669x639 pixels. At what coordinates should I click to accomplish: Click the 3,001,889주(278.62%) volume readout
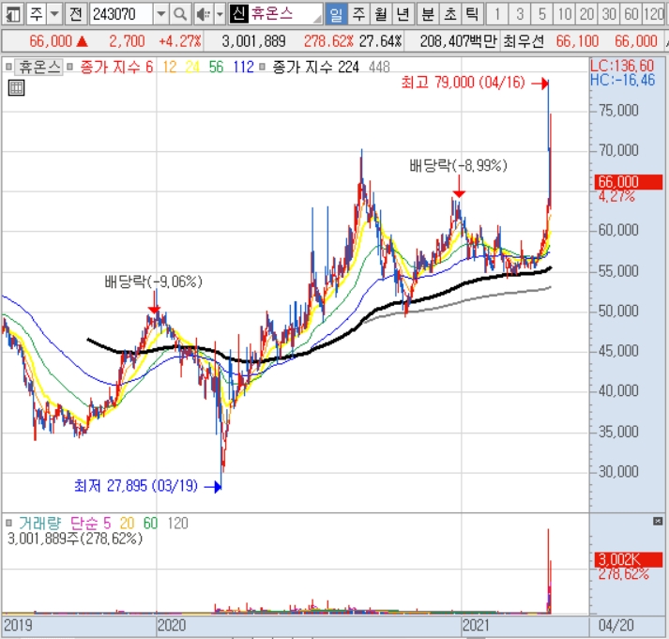[x=75, y=539]
